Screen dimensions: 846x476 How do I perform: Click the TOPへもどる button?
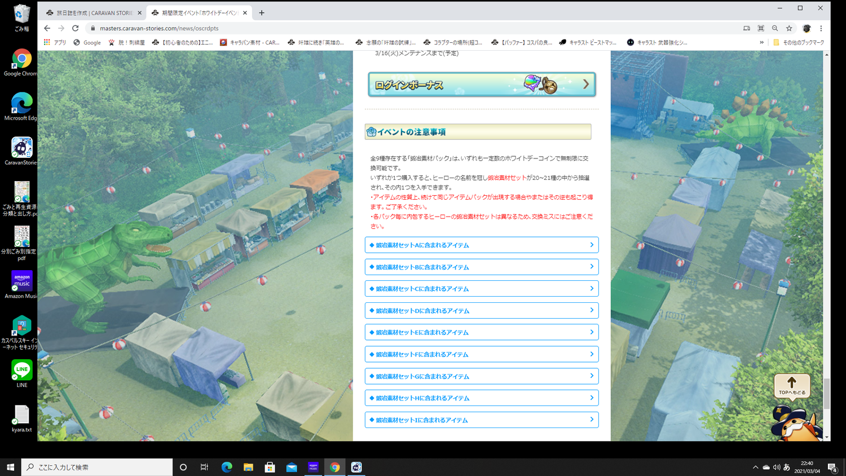[x=792, y=386]
